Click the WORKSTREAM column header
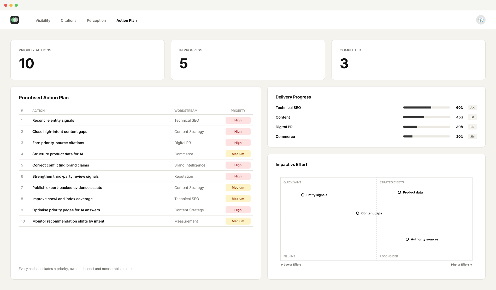 (x=186, y=111)
